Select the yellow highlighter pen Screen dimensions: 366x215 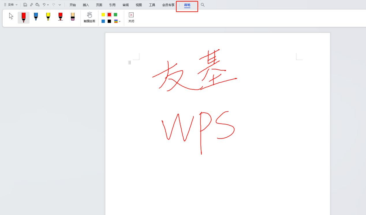point(48,16)
